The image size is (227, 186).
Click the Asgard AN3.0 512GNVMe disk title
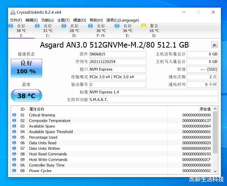[x=114, y=45]
